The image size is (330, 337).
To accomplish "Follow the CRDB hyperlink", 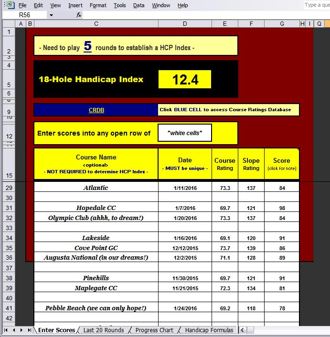I will click(x=96, y=110).
